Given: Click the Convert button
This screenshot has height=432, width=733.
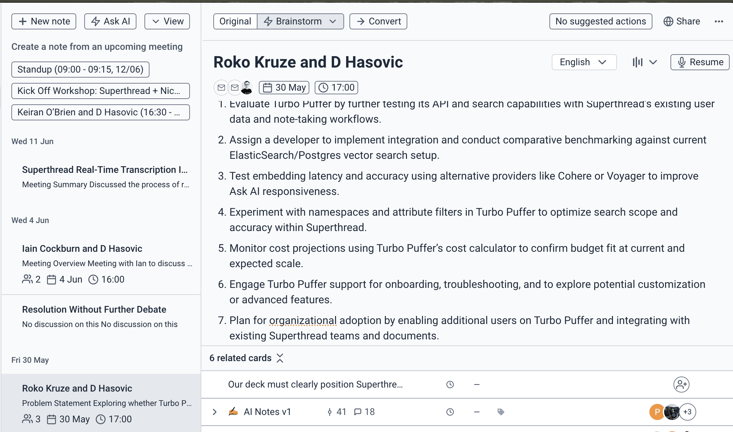Looking at the screenshot, I should coord(378,21).
